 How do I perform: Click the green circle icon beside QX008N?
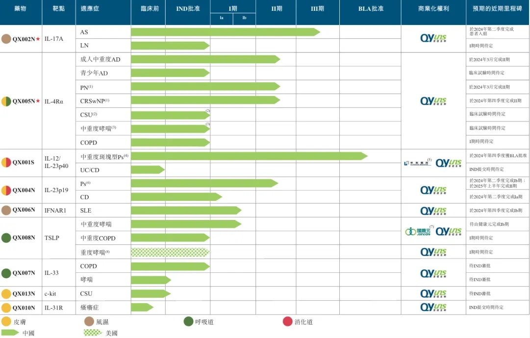[x=6, y=238]
